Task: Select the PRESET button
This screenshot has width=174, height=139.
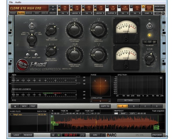Action: pyautogui.click(x=13, y=13)
